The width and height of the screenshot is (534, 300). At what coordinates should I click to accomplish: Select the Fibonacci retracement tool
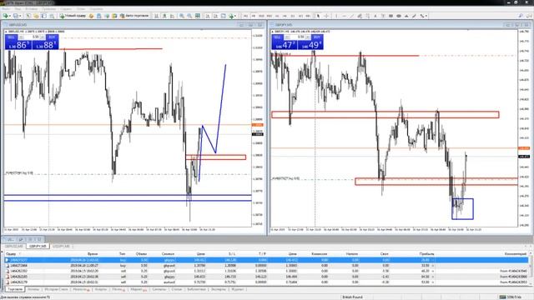pos(367,16)
